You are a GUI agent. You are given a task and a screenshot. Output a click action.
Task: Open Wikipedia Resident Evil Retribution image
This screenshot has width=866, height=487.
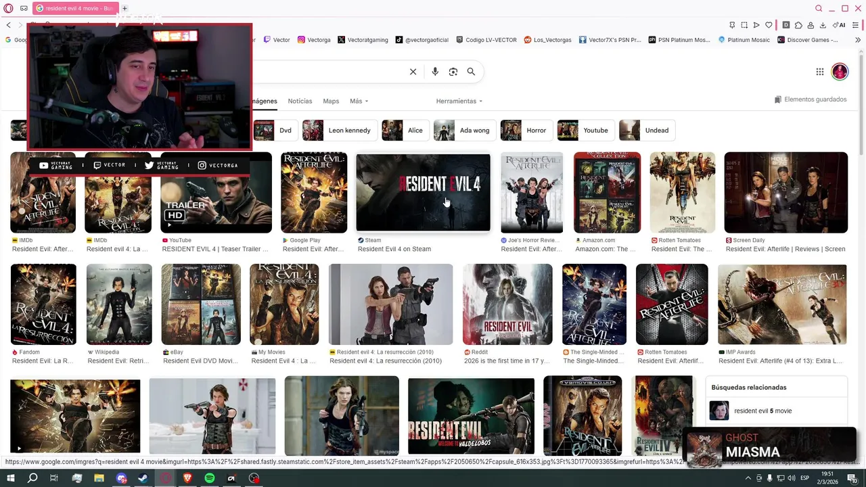tap(119, 304)
